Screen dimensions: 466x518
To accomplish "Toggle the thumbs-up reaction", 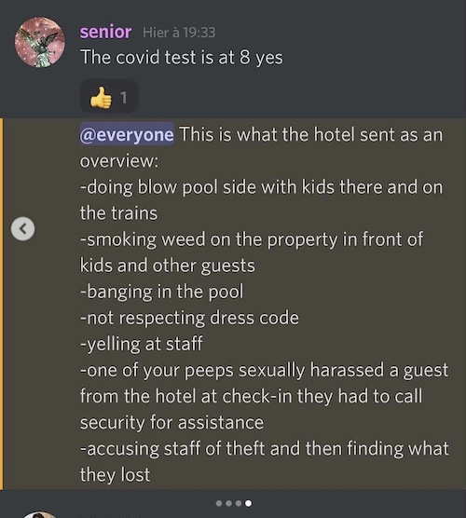I will tap(109, 97).
